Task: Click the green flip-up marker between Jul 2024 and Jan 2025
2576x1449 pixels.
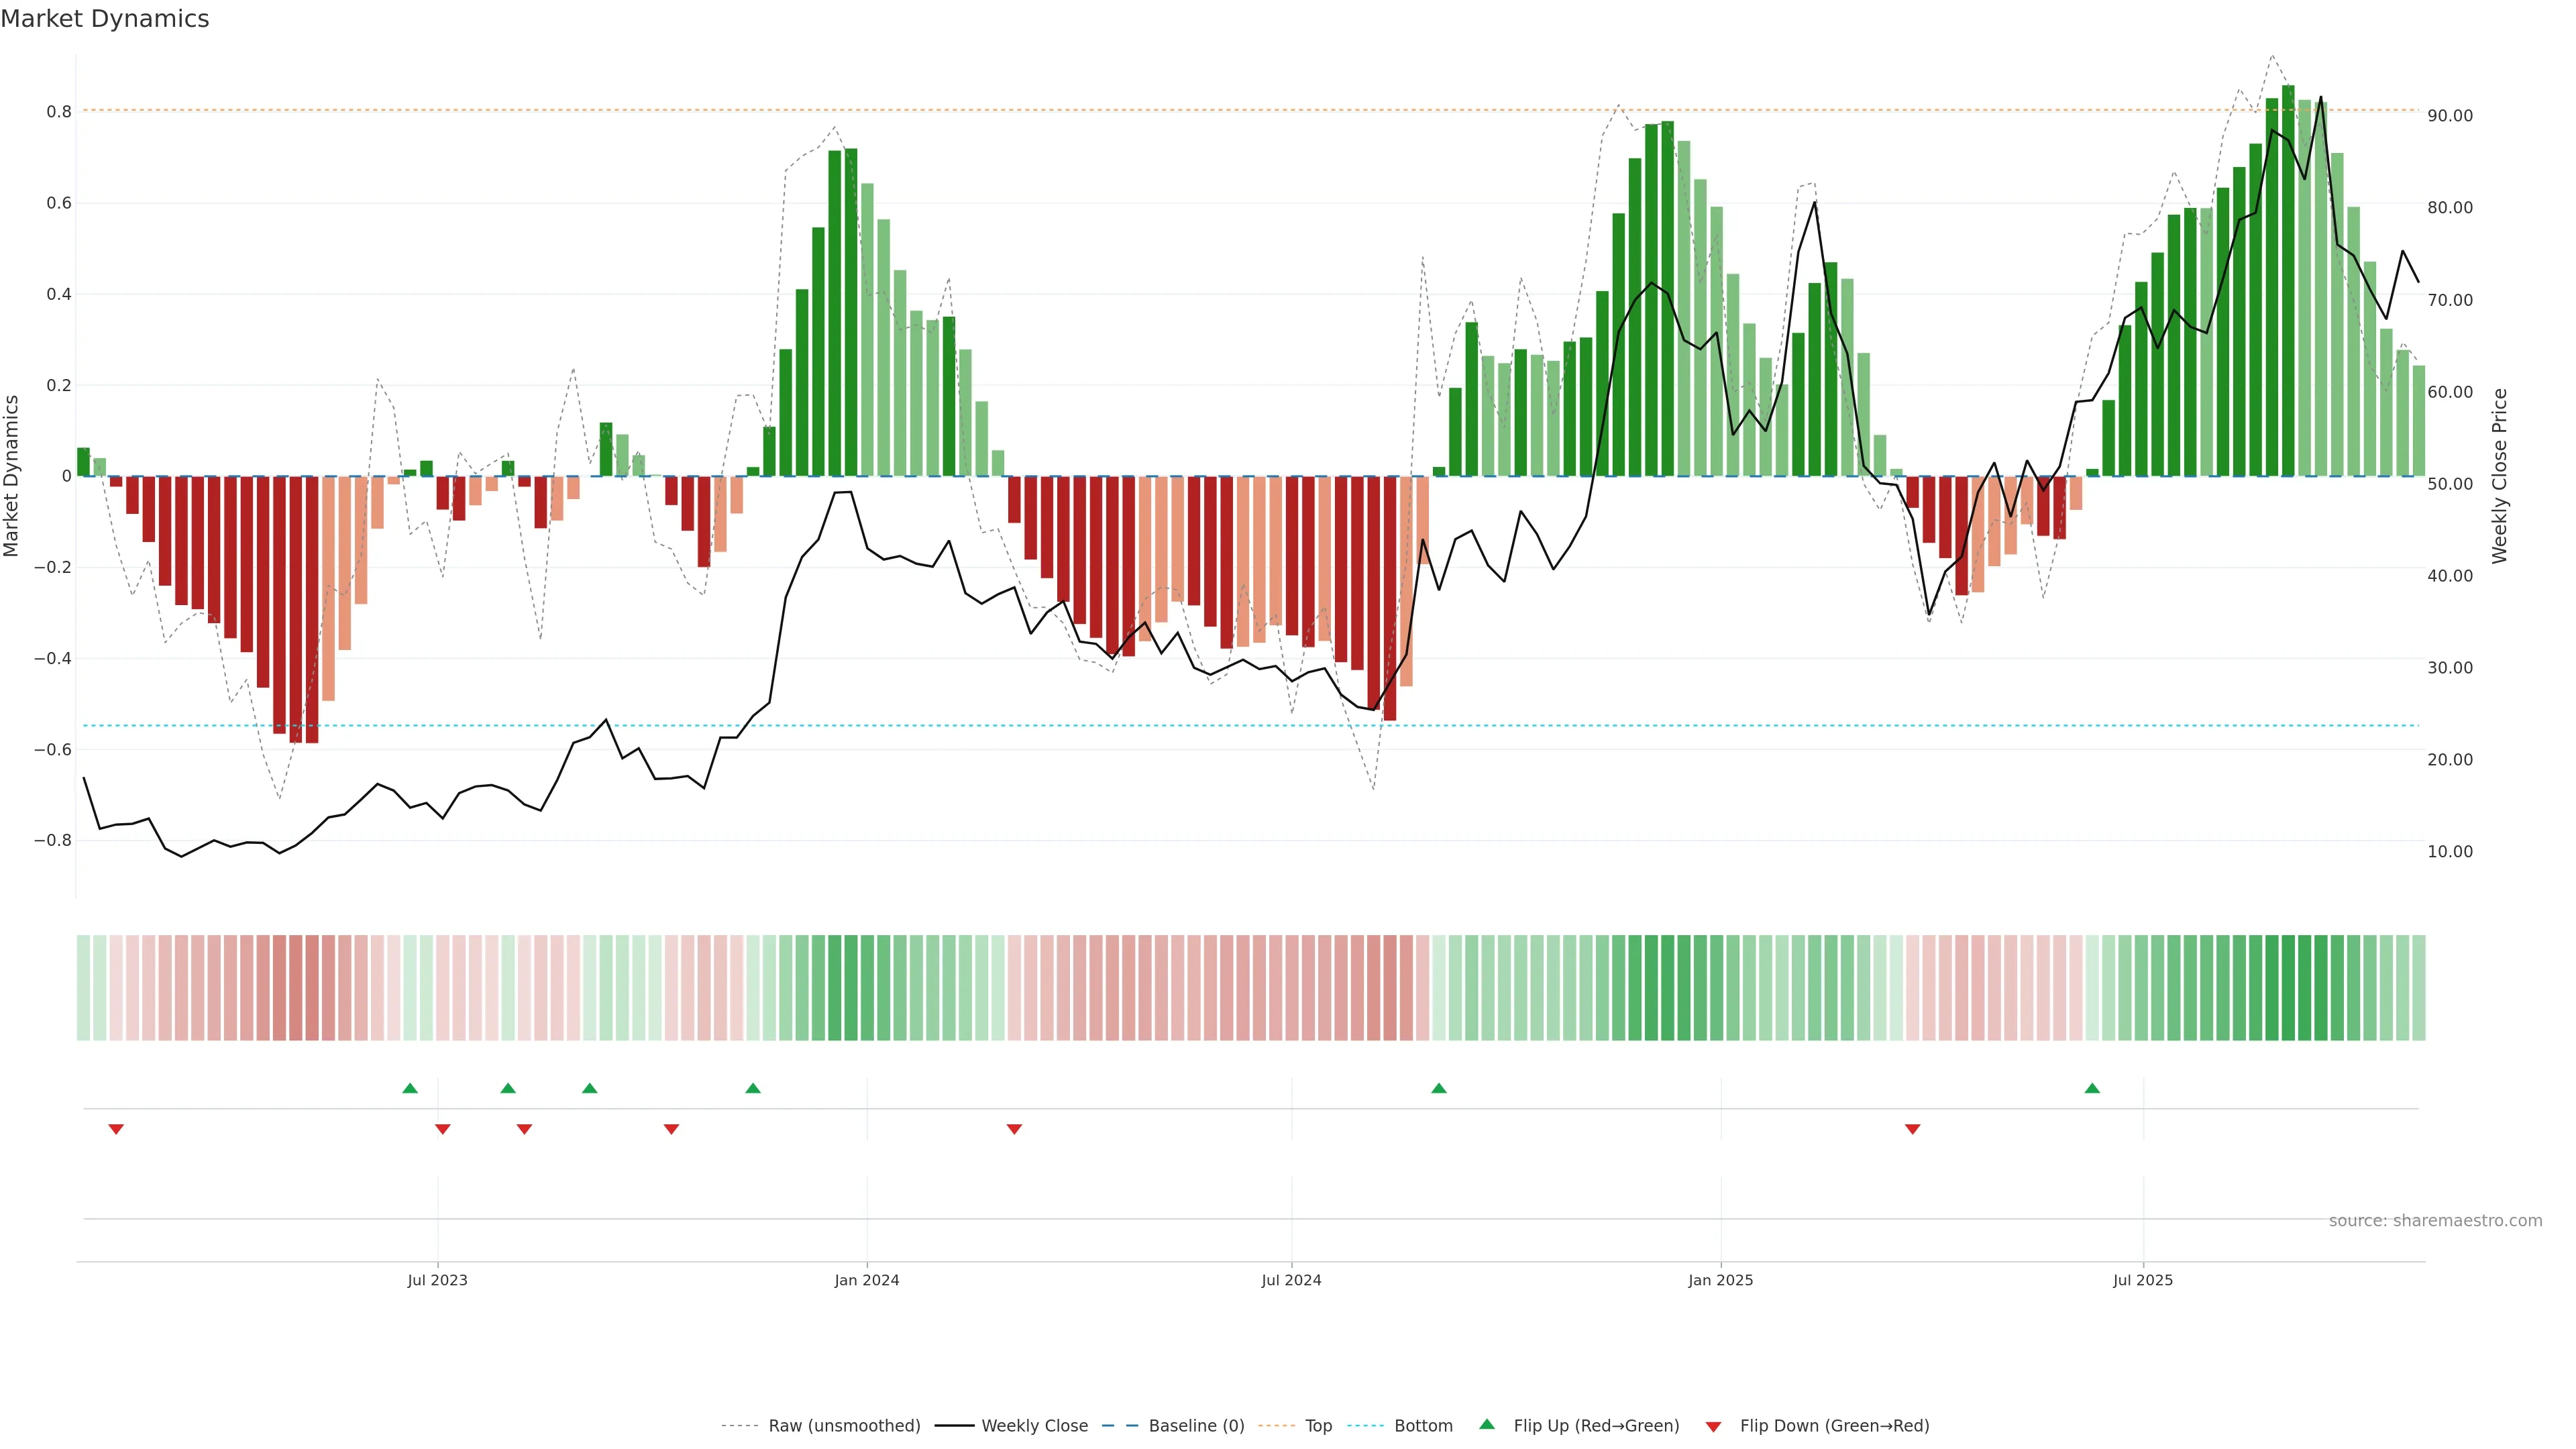Action: [x=1438, y=1088]
